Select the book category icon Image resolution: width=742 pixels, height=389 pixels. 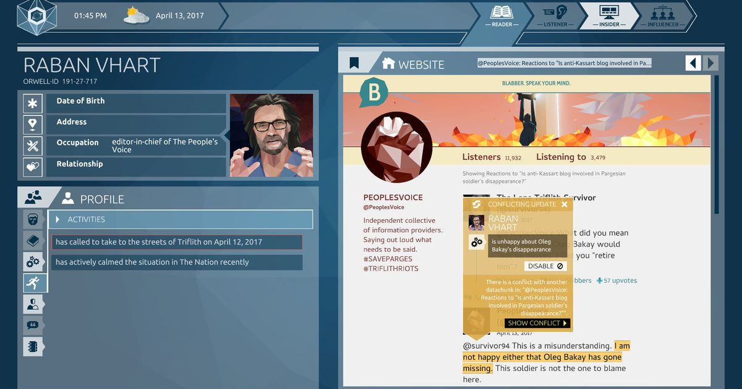tap(33, 240)
